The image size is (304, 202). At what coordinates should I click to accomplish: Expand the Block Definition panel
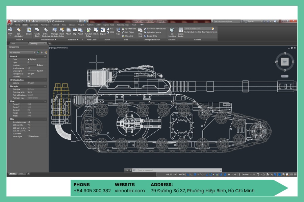pyautogui.click(x=49, y=39)
